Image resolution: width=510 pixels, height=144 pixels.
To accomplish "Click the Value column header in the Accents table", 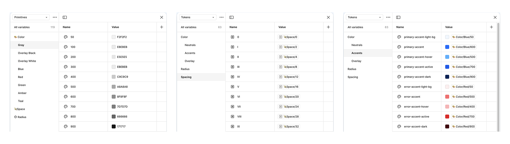I will pos(449,27).
